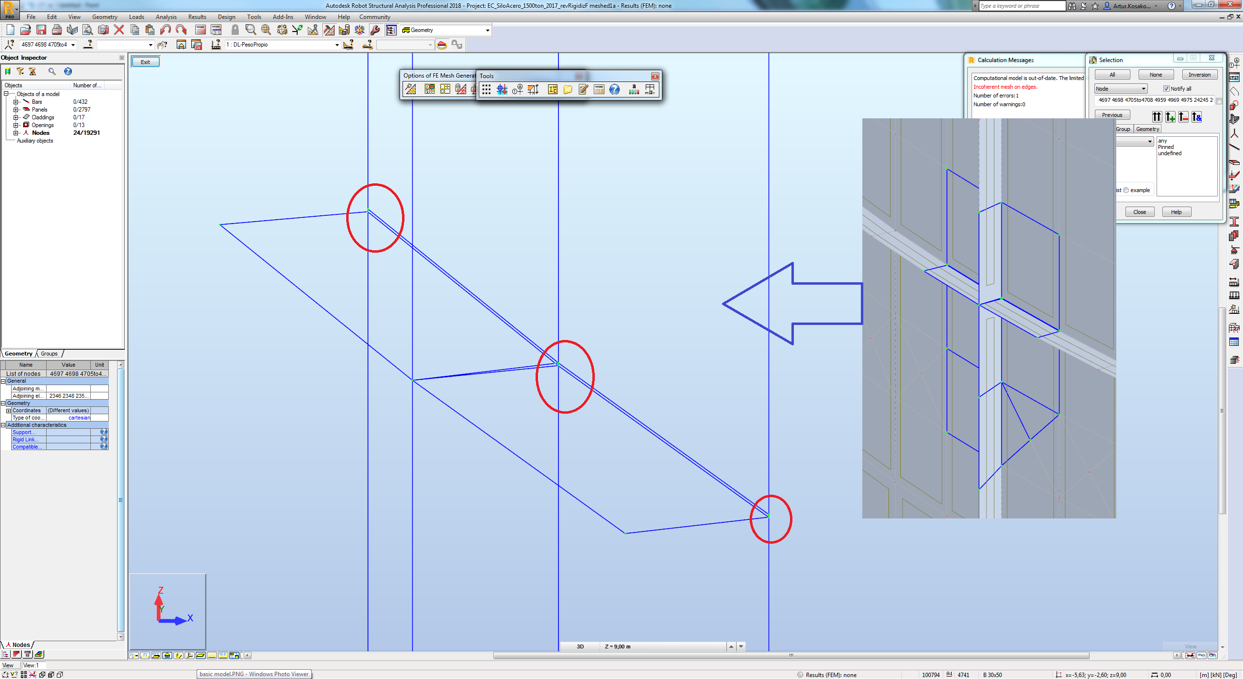This screenshot has width=1243, height=679.
Task: Expand the Nodes tree node
Action: pos(16,133)
